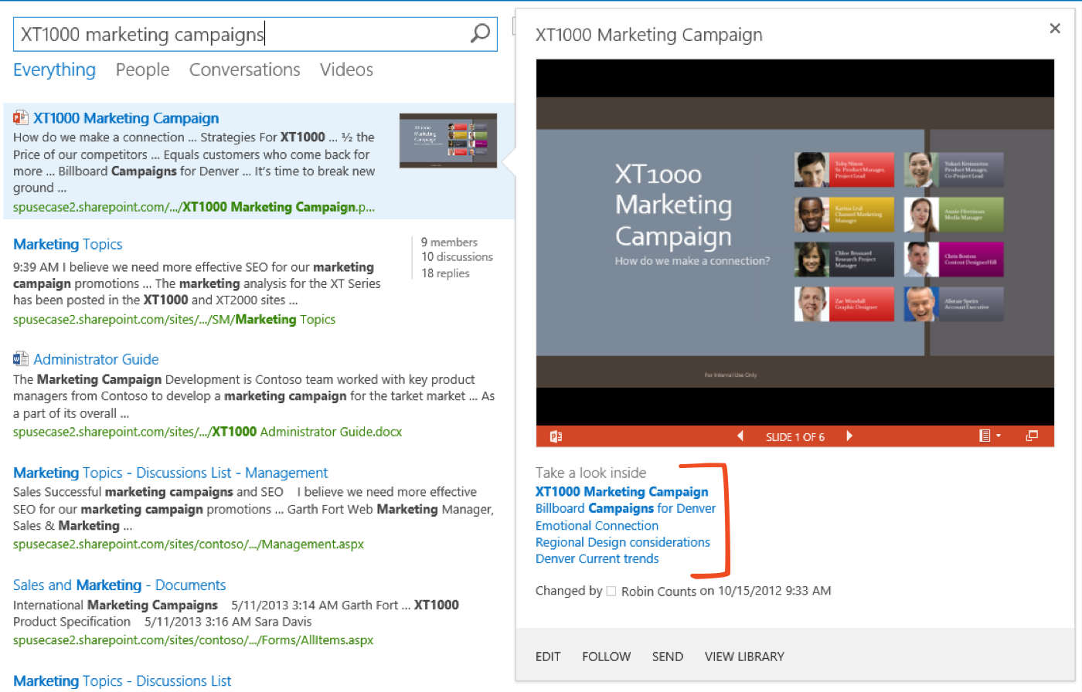Click the search magnifier icon

480,34
